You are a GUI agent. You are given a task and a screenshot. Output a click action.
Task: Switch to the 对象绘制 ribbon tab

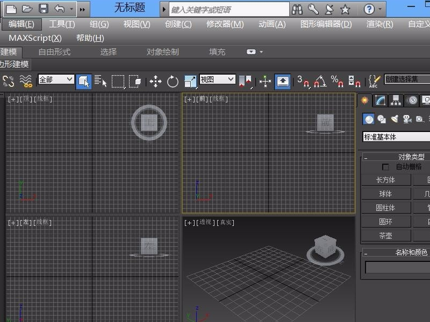pos(162,52)
